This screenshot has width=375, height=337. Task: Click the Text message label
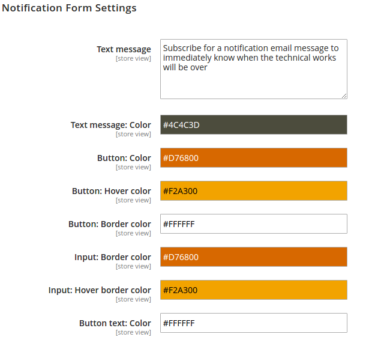pos(124,49)
